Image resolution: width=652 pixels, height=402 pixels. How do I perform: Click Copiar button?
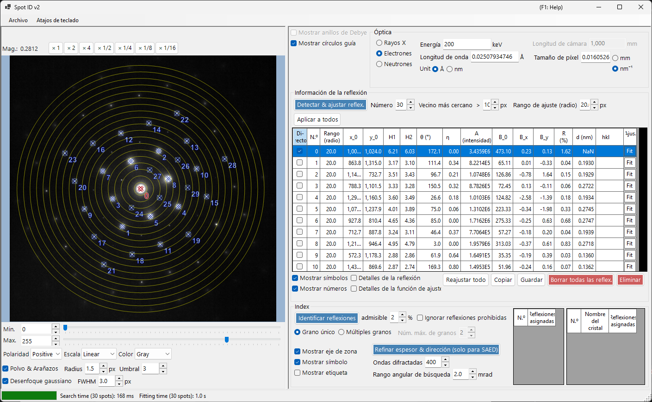(x=503, y=280)
